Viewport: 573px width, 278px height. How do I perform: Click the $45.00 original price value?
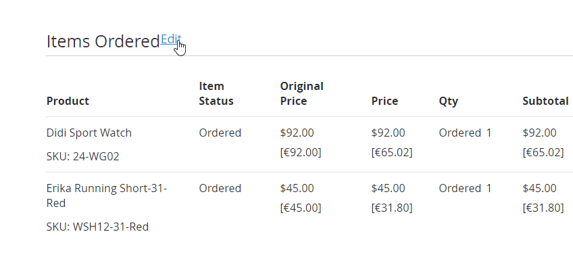[x=297, y=189]
